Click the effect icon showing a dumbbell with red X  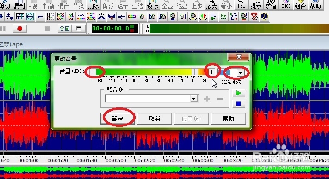point(112,17)
